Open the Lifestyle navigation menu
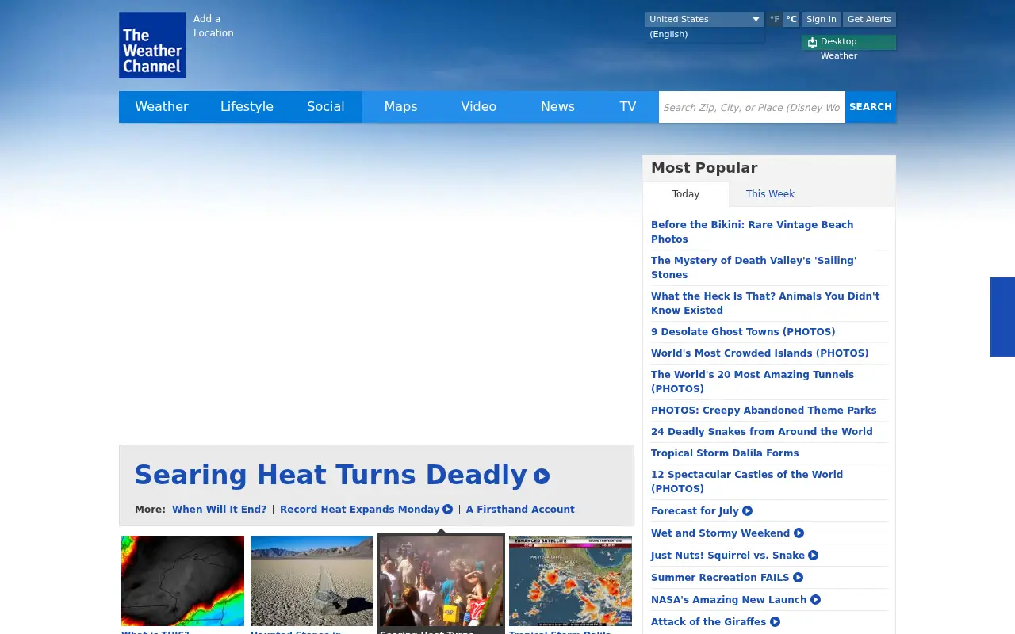The width and height of the screenshot is (1015, 634). tap(247, 107)
